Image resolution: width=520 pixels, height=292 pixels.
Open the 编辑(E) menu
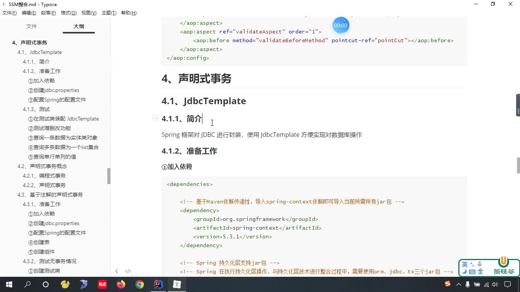coord(29,13)
